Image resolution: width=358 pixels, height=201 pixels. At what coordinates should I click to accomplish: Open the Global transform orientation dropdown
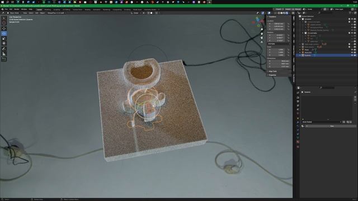click(136, 13)
